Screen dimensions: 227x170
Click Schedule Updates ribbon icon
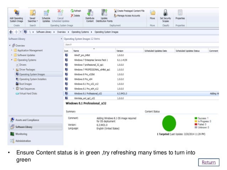(x=46, y=13)
